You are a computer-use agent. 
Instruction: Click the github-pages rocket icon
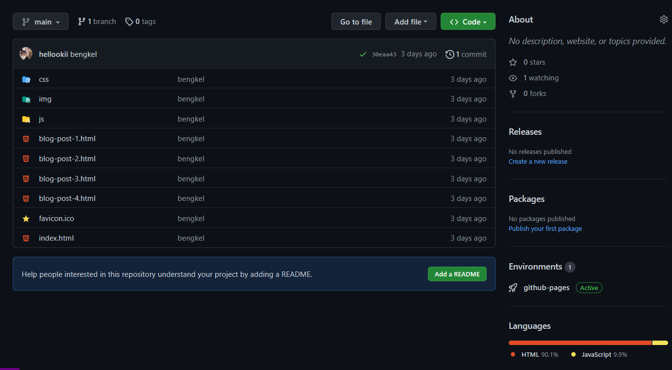(513, 288)
